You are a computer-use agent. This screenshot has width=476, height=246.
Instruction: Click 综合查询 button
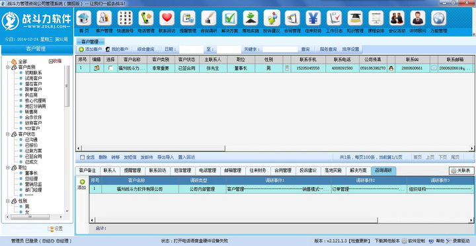(145, 49)
